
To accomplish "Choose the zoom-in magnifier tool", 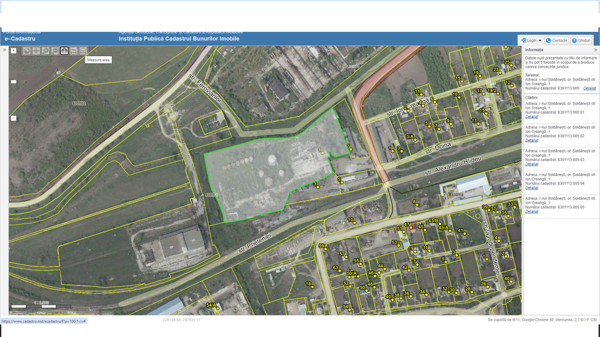I will 45,51.
